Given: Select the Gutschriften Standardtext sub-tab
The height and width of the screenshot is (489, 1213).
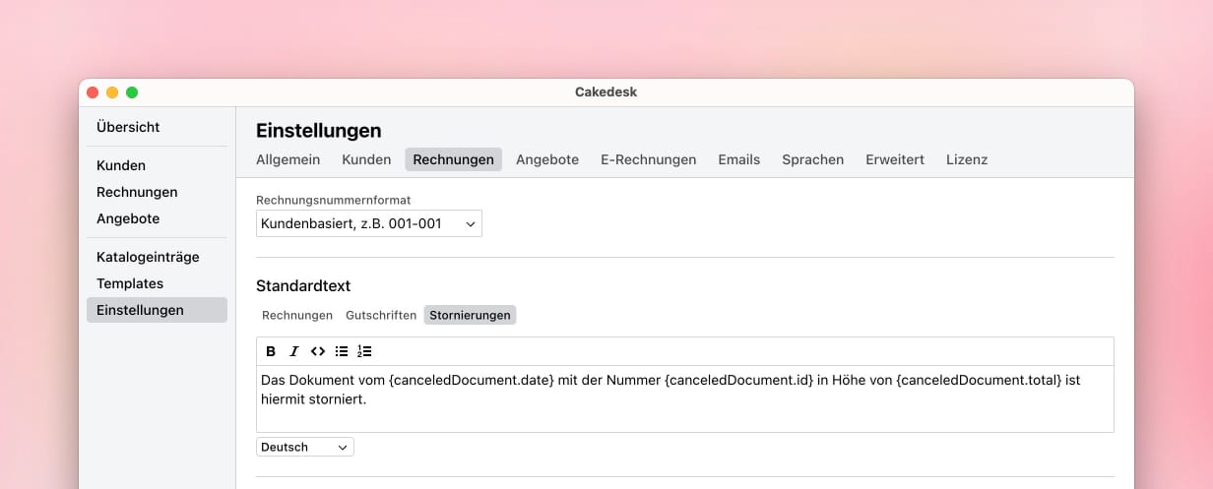Looking at the screenshot, I should click(381, 315).
